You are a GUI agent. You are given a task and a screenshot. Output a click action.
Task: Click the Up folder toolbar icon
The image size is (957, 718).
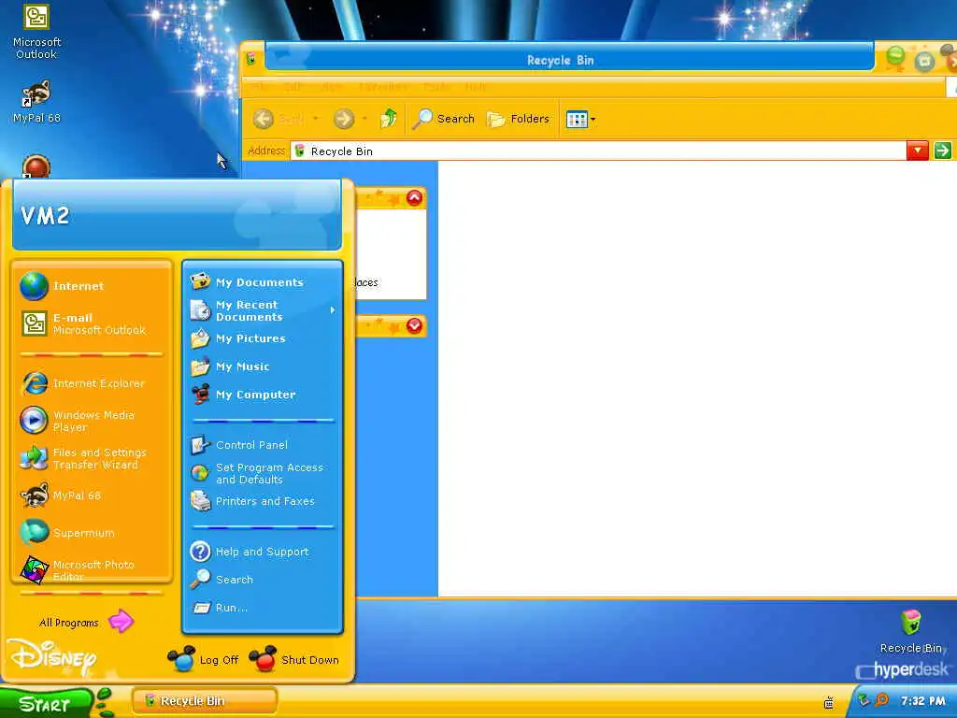pyautogui.click(x=388, y=119)
